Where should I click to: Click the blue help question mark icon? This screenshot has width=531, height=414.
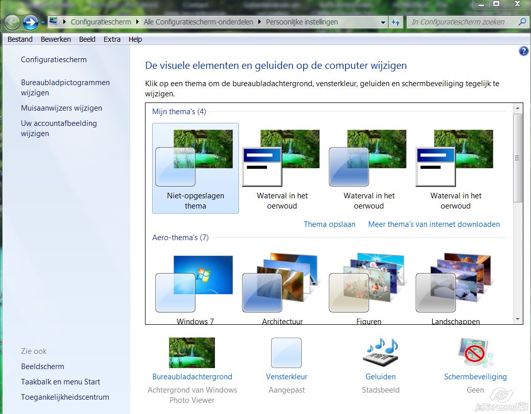click(523, 51)
